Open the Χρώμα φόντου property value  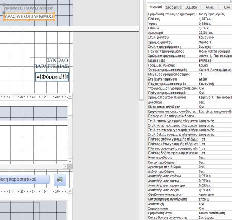click(215, 42)
